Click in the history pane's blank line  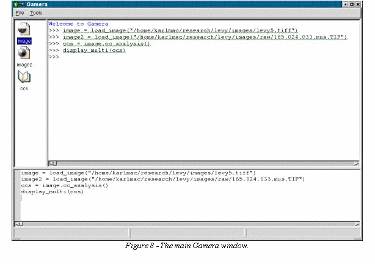pyautogui.click(x=122, y=198)
